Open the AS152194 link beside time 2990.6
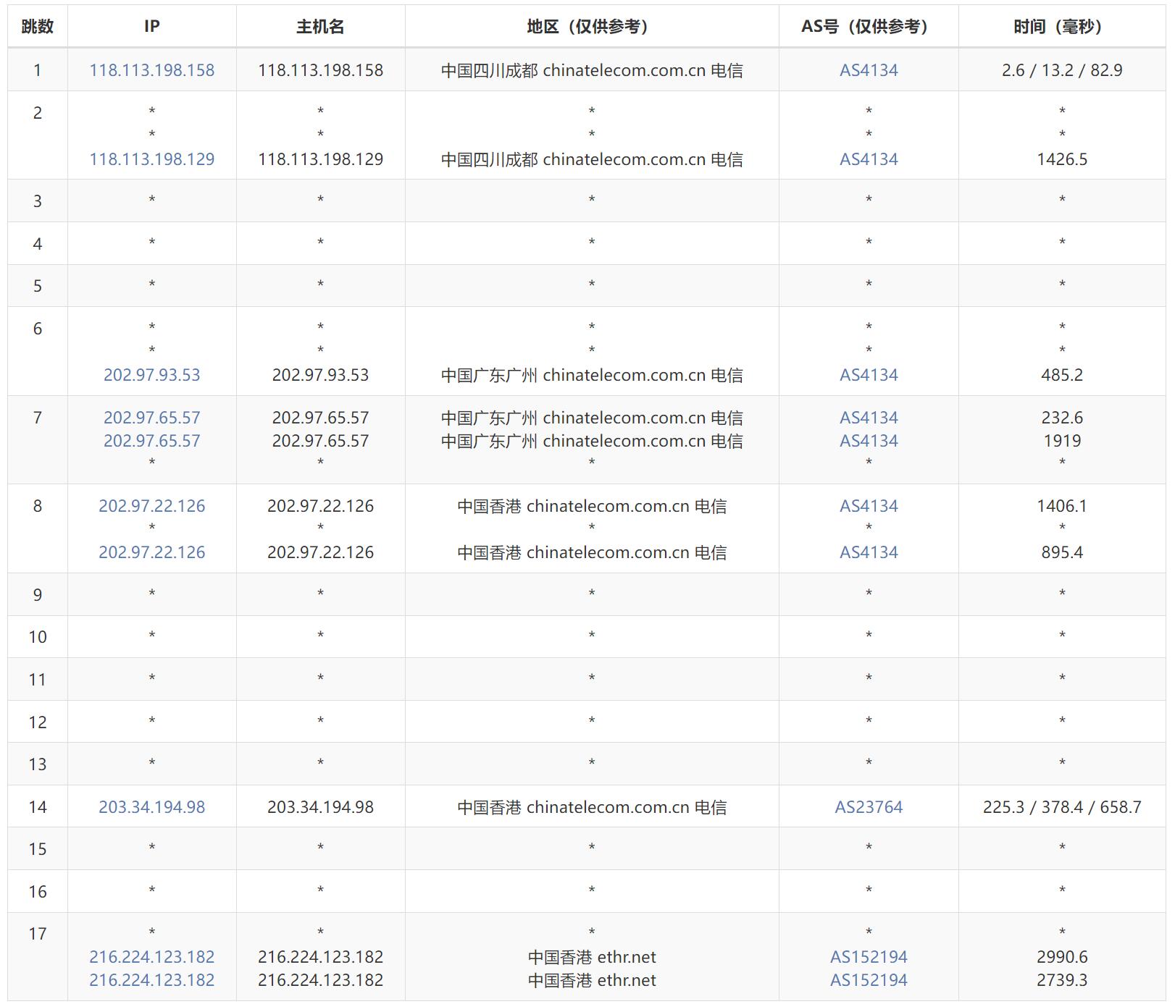Image resolution: width=1175 pixels, height=1004 pixels. (x=869, y=957)
